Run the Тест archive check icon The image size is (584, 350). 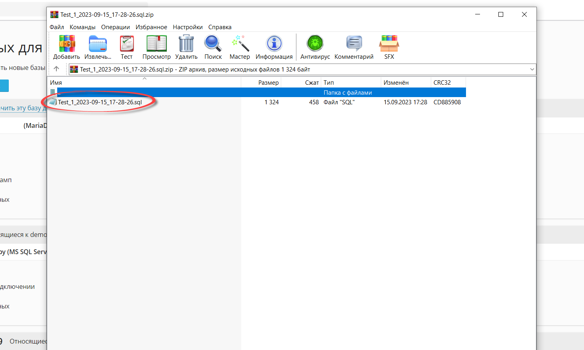(x=127, y=44)
